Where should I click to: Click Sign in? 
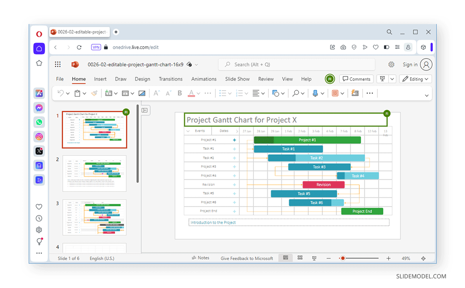click(x=410, y=65)
